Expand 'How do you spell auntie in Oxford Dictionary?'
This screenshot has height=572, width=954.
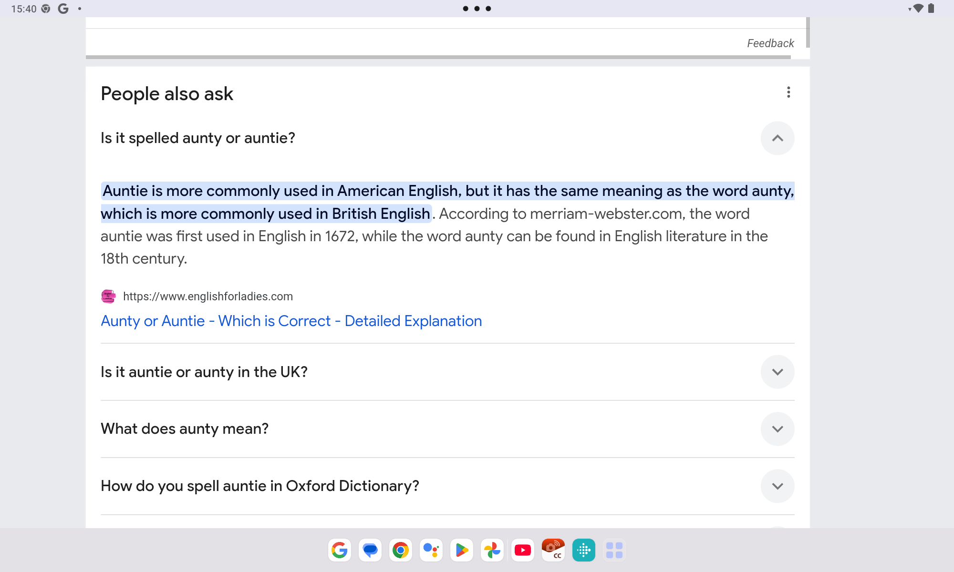(778, 486)
